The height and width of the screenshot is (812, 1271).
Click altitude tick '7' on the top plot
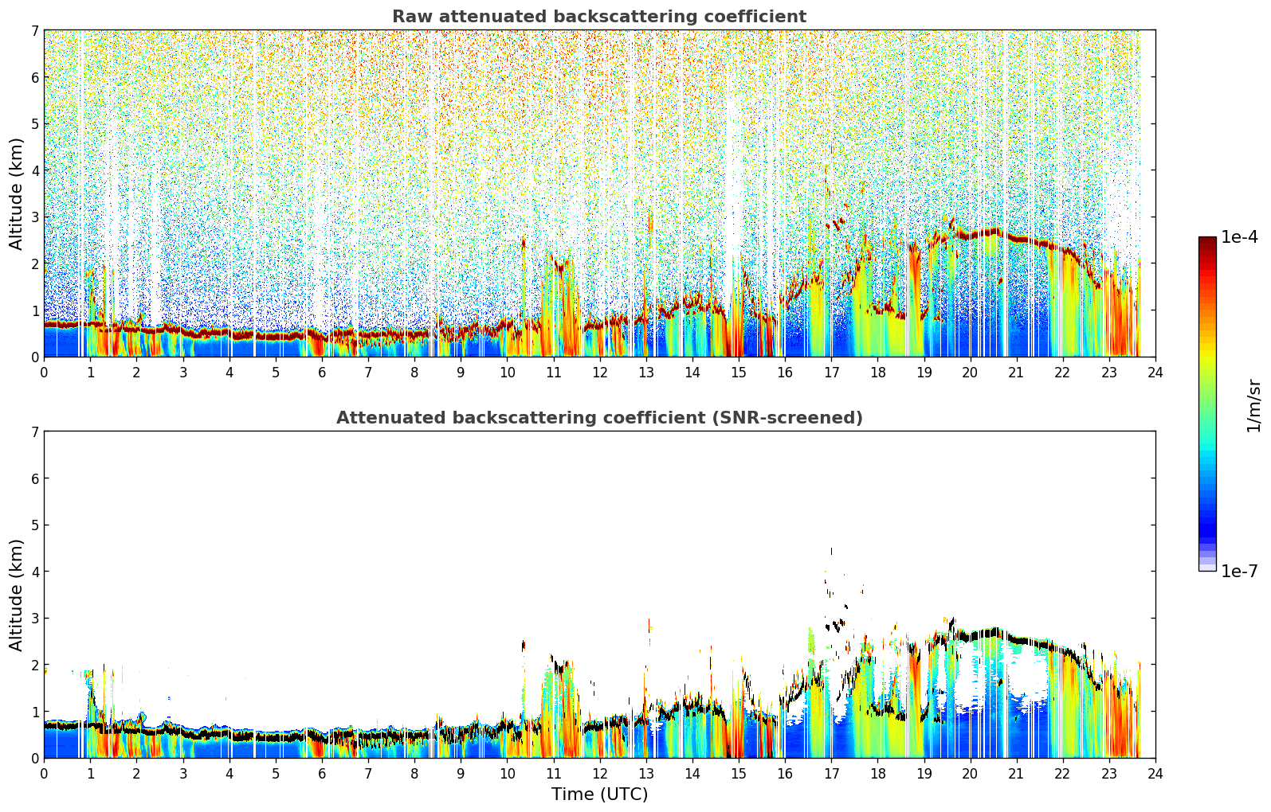pyautogui.click(x=35, y=30)
